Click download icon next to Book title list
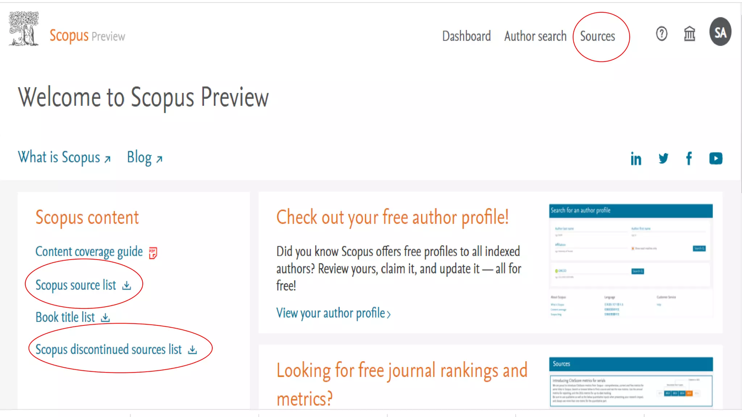 tap(105, 318)
